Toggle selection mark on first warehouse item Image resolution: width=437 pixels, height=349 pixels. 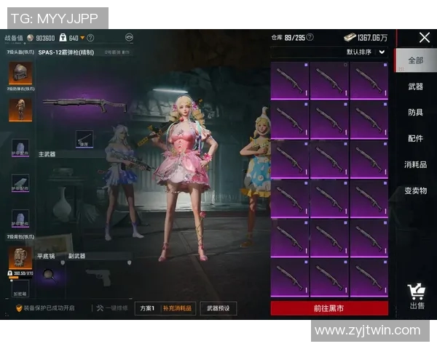(305, 66)
